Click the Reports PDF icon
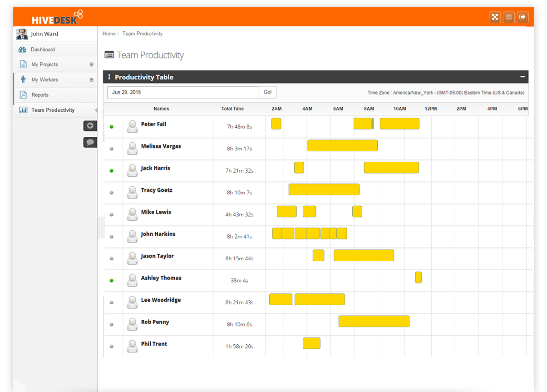The image size is (547, 392). pyautogui.click(x=23, y=95)
